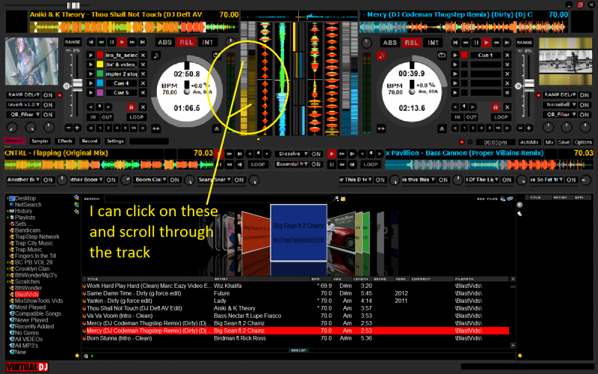Switch to the Settings tab
Viewport: 598px width, 374px height.
pyautogui.click(x=115, y=141)
